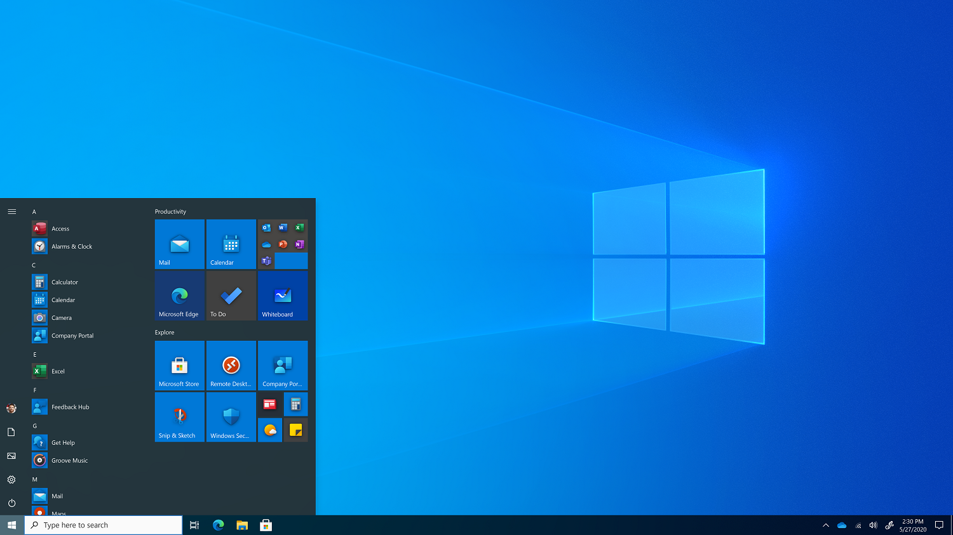Open Task View on the taskbar
Image resolution: width=953 pixels, height=535 pixels.
point(194,525)
